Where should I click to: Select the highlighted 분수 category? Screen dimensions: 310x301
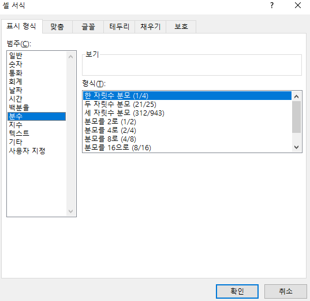36,116
